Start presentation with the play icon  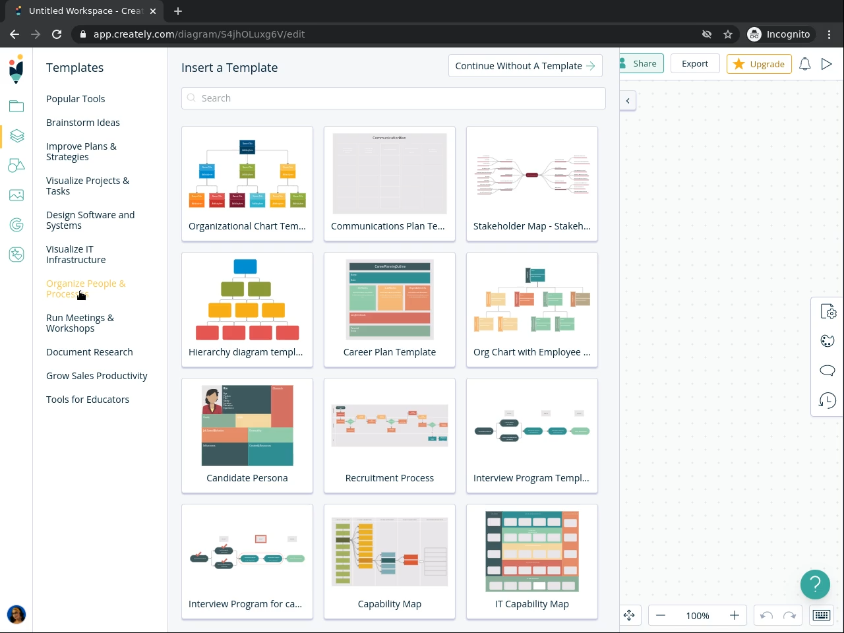click(x=827, y=64)
